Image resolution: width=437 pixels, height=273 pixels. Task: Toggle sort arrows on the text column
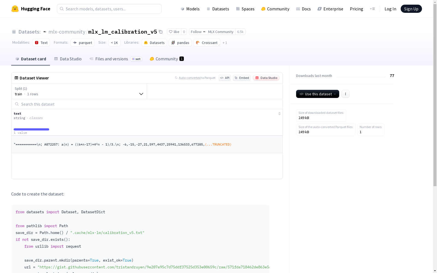click(x=279, y=114)
